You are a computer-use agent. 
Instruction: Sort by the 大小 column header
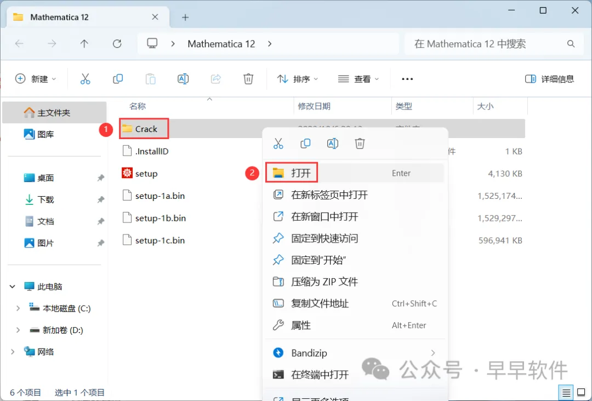(x=485, y=106)
